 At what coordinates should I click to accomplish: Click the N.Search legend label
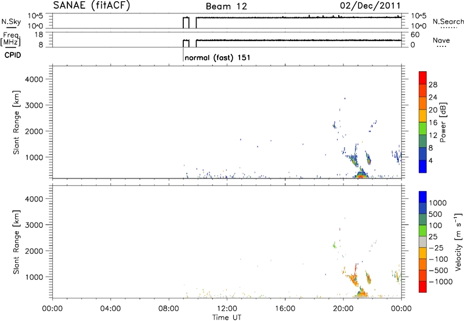pos(448,21)
